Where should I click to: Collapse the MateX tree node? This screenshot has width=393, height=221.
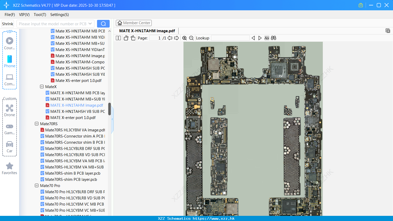[x=42, y=87]
